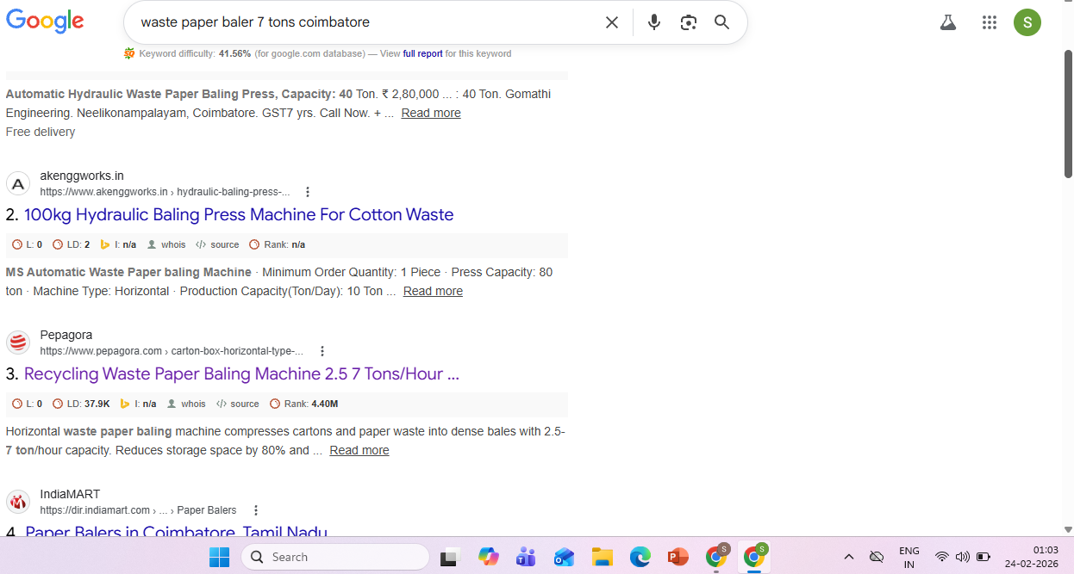Open Google Lens image search

click(688, 22)
